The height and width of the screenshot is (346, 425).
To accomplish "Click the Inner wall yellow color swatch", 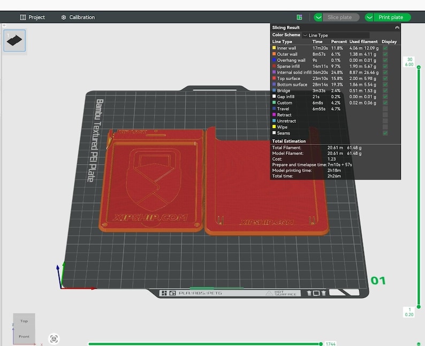I will (274, 48).
